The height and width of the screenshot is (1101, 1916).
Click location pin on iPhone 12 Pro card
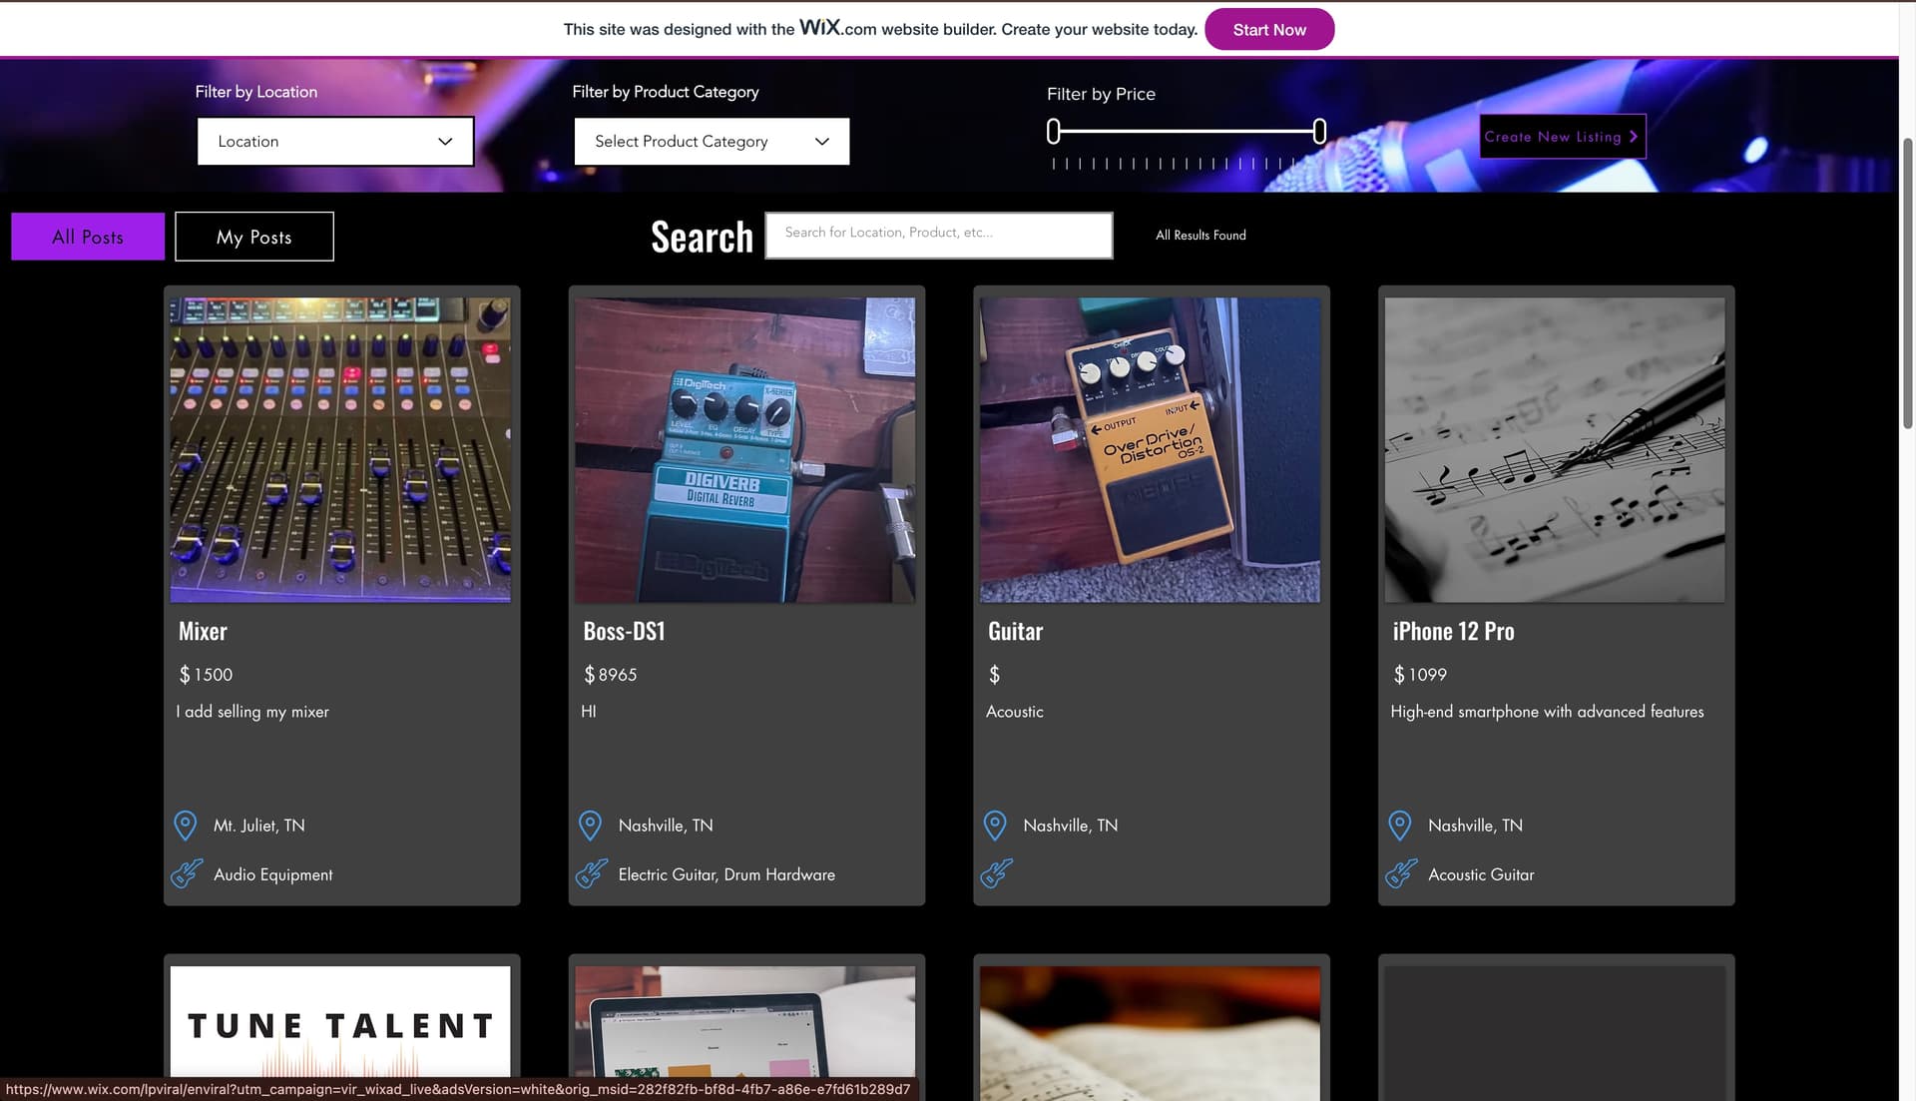[1400, 826]
